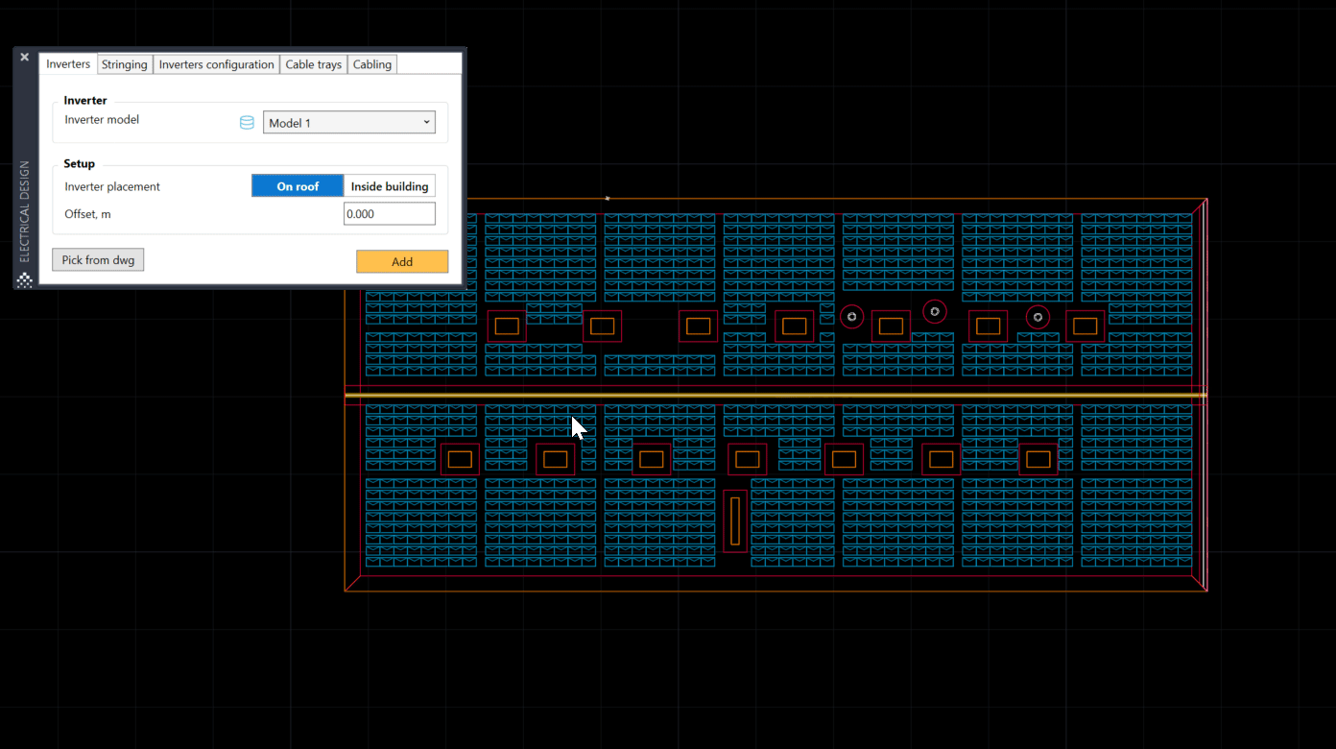Select the vertical skylight symbol on lower roof
The image size is (1336, 749).
tap(734, 521)
